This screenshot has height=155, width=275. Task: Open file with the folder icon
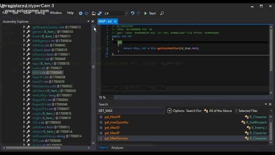click(x=94, y=13)
